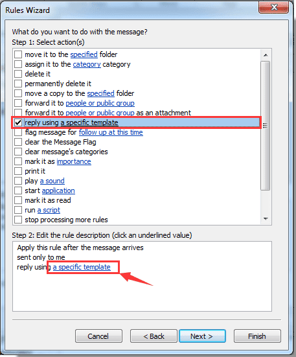Open 'people or public group' link in forward row
Image resolution: width=296 pixels, height=357 pixels.
pyautogui.click(x=100, y=104)
